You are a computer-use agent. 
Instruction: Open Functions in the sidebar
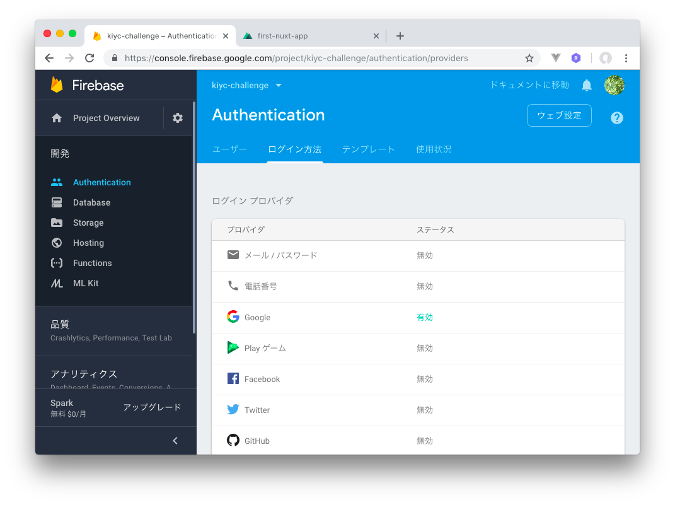[92, 263]
